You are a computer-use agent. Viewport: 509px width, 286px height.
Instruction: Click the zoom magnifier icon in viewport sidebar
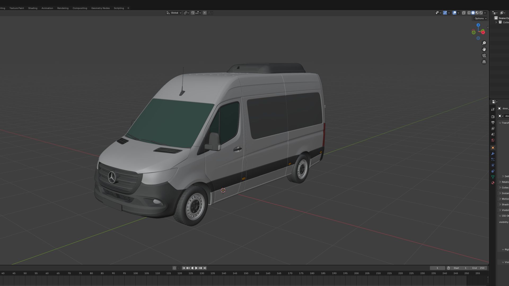pyautogui.click(x=484, y=43)
